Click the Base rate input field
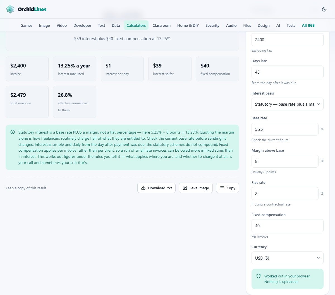The height and width of the screenshot is (295, 335). pos(285,129)
